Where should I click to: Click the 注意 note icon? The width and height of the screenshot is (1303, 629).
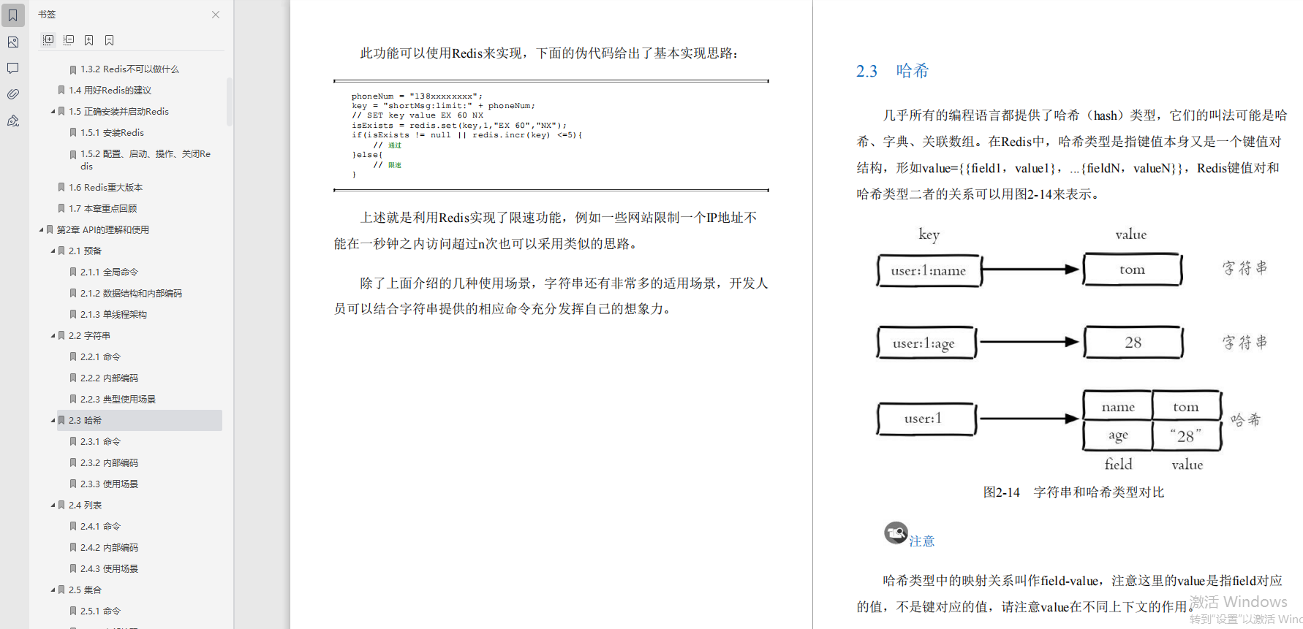[896, 533]
